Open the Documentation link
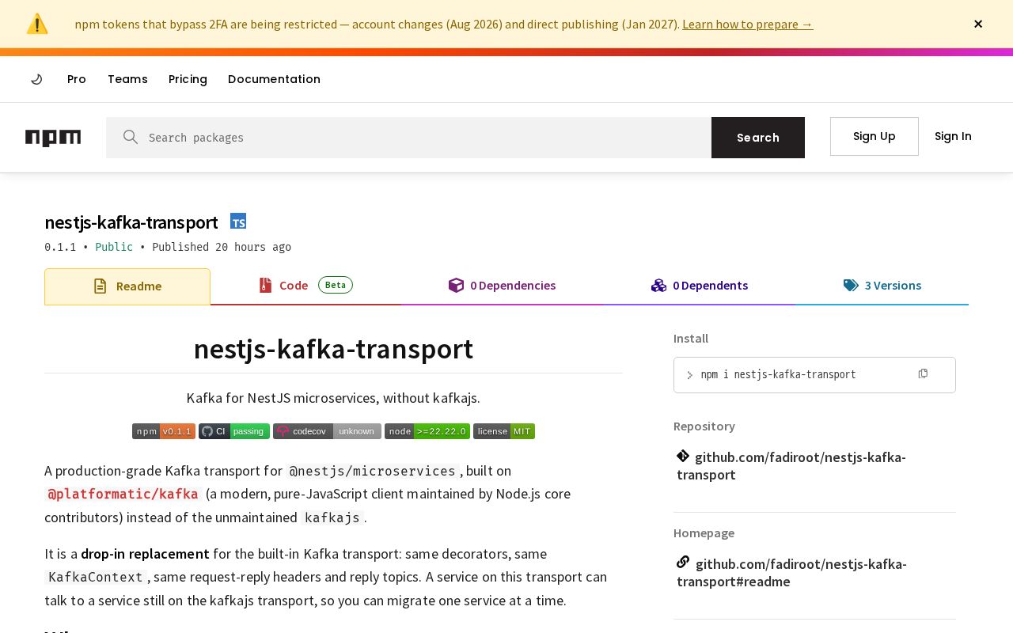Image resolution: width=1013 pixels, height=633 pixels. pyautogui.click(x=274, y=79)
